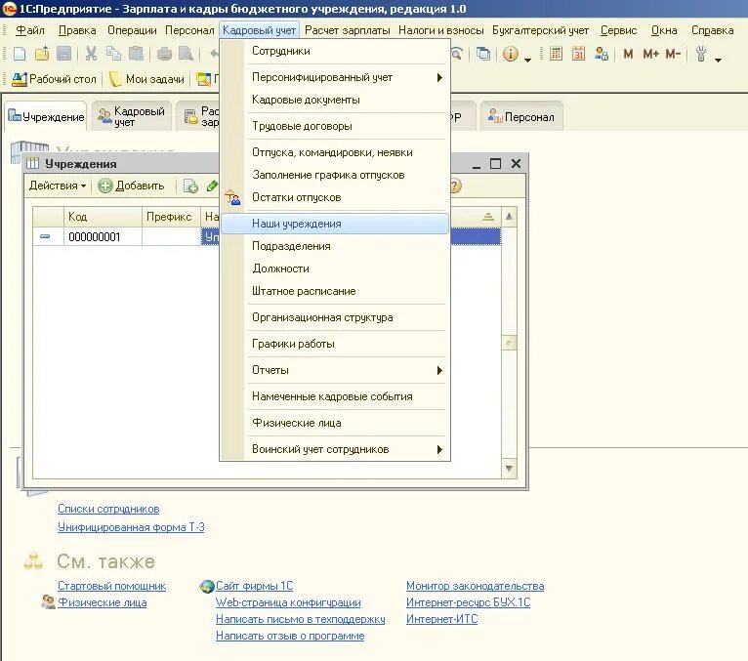Open the dropdown arrow beside the wrench icon
The image size is (748, 661).
coord(719,60)
